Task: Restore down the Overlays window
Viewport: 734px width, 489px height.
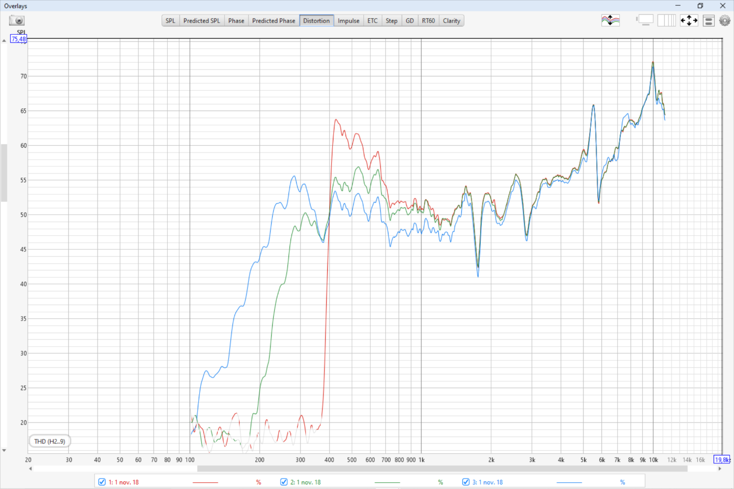Action: click(700, 6)
